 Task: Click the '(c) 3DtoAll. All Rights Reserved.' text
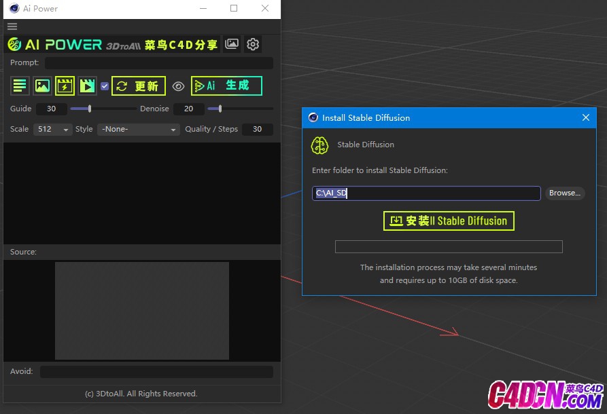(x=141, y=394)
